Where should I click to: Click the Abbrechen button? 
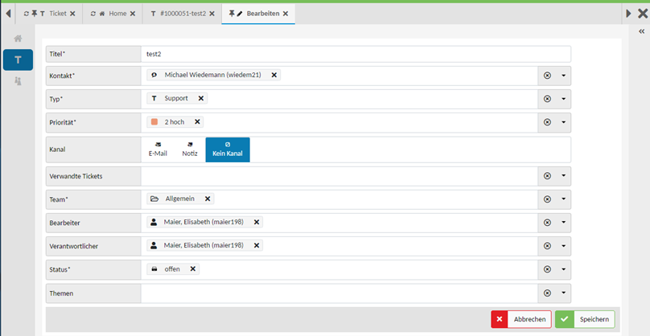point(520,319)
